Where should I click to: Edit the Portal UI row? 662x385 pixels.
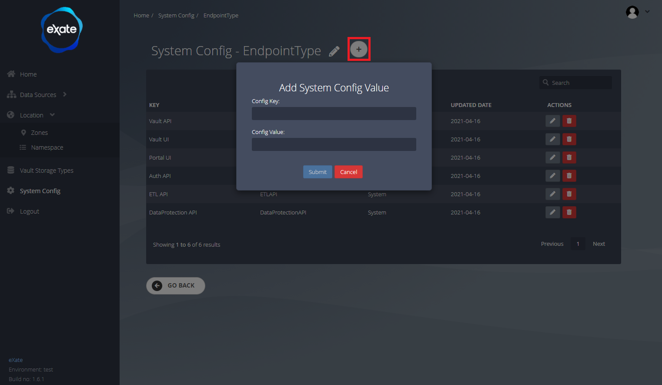pyautogui.click(x=552, y=157)
